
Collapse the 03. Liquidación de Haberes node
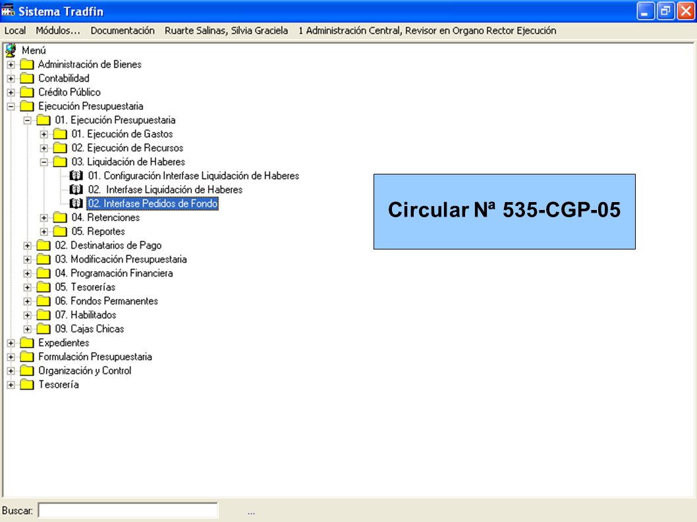pos(44,162)
